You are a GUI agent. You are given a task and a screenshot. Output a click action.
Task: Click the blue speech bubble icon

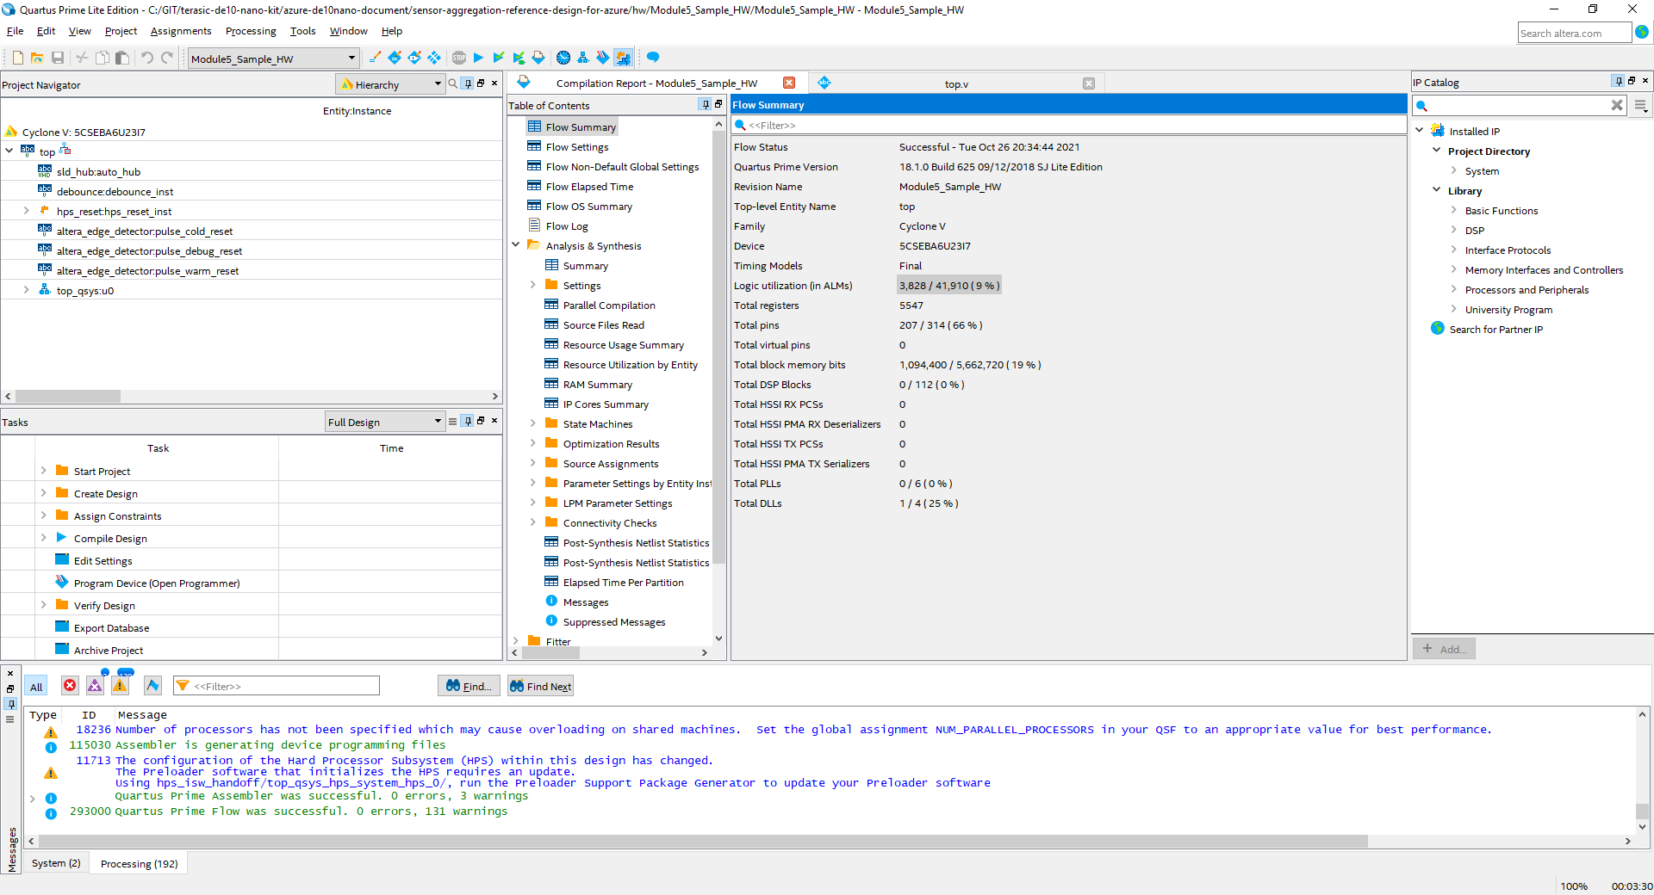coord(653,58)
